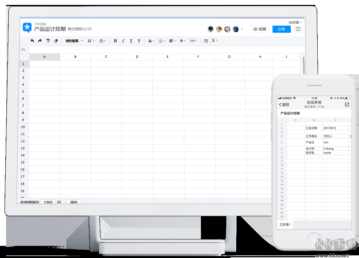
Task: Open the sum function dropdown
Action: (x=215, y=41)
